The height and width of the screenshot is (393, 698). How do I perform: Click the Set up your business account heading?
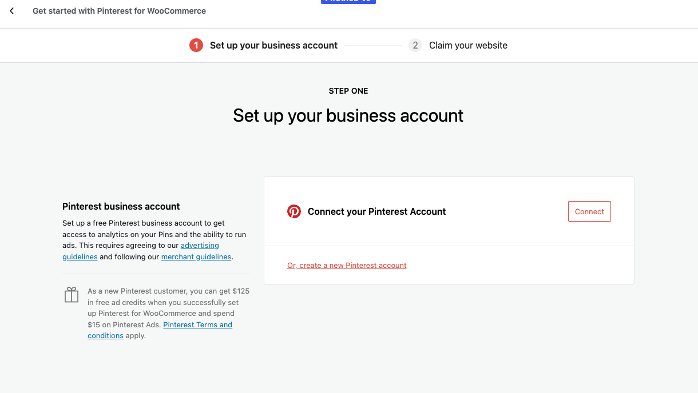click(x=348, y=115)
